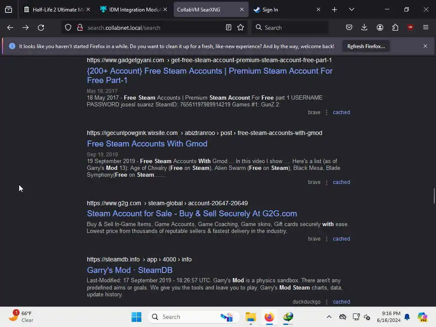Screen dimensions: 436x327
Task: Open cached copy of wixsite Gmod result
Action: (341, 182)
